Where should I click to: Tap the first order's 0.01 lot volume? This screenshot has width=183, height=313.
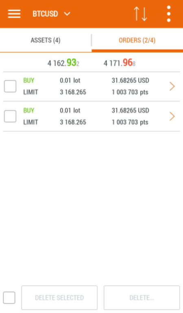[70, 80]
